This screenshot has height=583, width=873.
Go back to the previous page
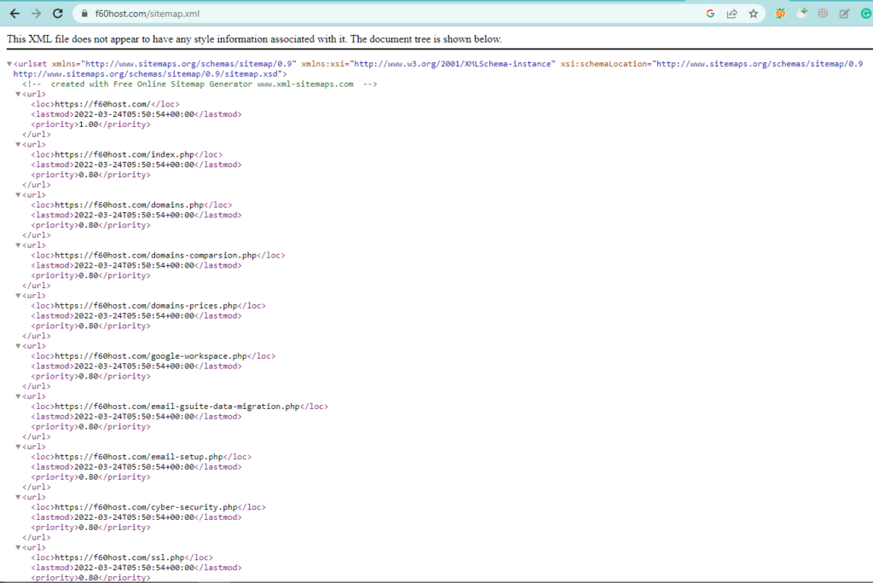pos(15,14)
